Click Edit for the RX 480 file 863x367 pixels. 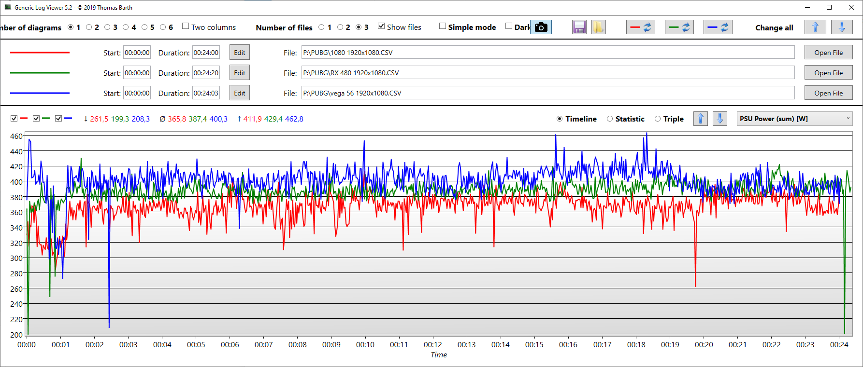239,73
